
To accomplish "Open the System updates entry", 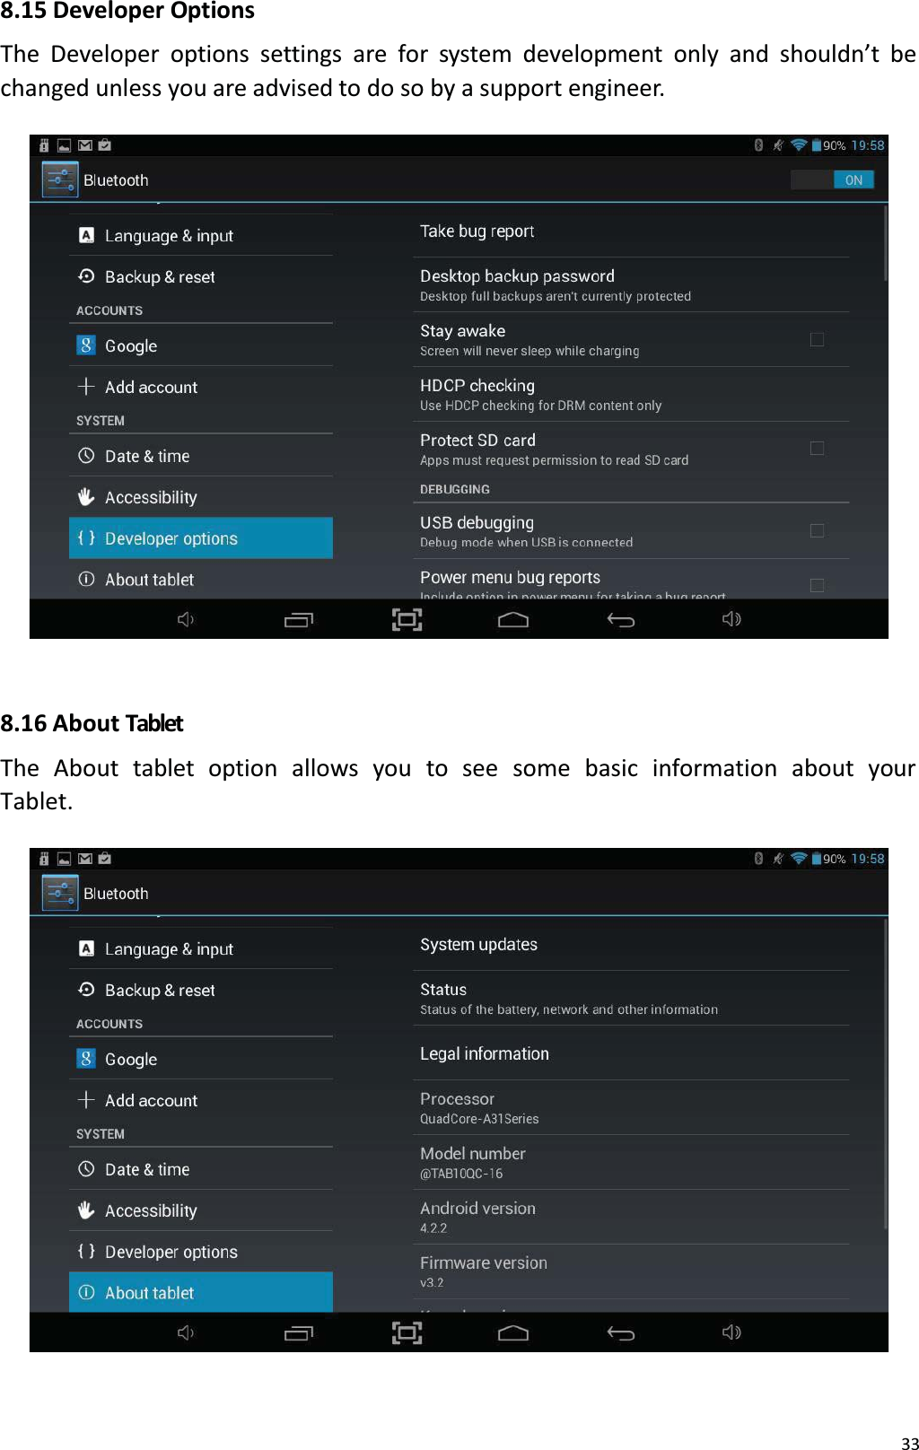I will click(478, 945).
